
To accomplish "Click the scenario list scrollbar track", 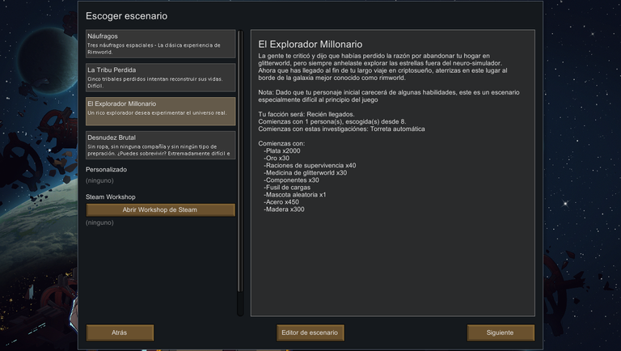I will pyautogui.click(x=240, y=173).
